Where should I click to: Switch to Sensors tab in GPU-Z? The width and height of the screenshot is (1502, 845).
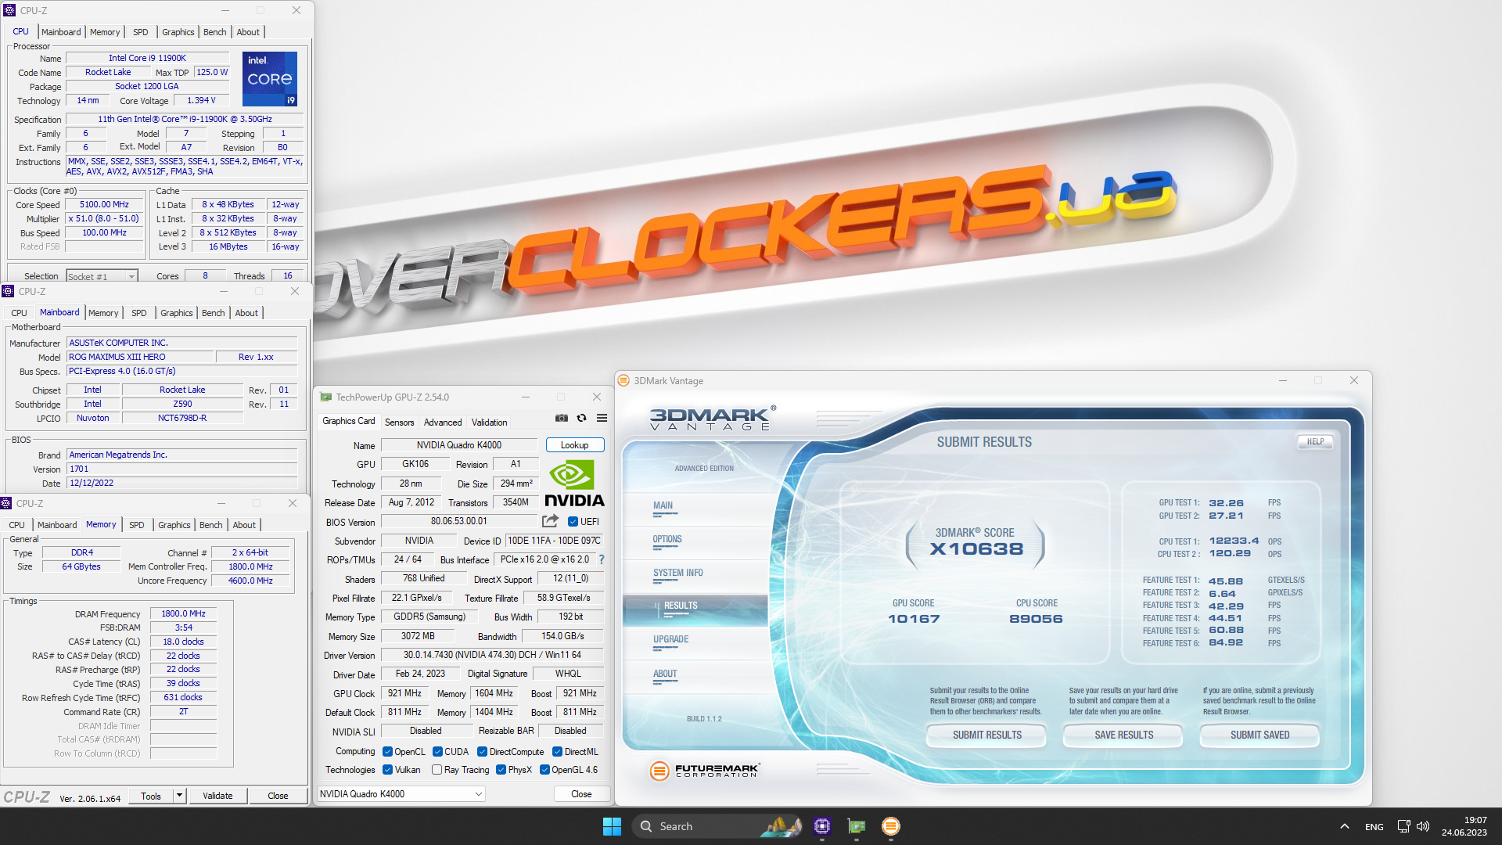tap(399, 422)
